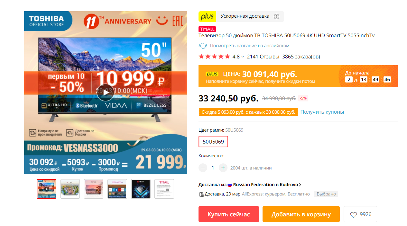Select the second product thumbnail
This screenshot has height=226, width=407.
(x=70, y=189)
